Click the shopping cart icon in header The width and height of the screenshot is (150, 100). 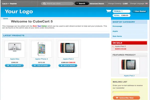point(109,11)
